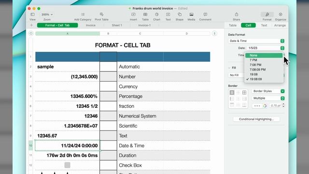Viewport: 309px width, 174px height.
Task: Select the horizontal inside border icon
Action: 238,105
